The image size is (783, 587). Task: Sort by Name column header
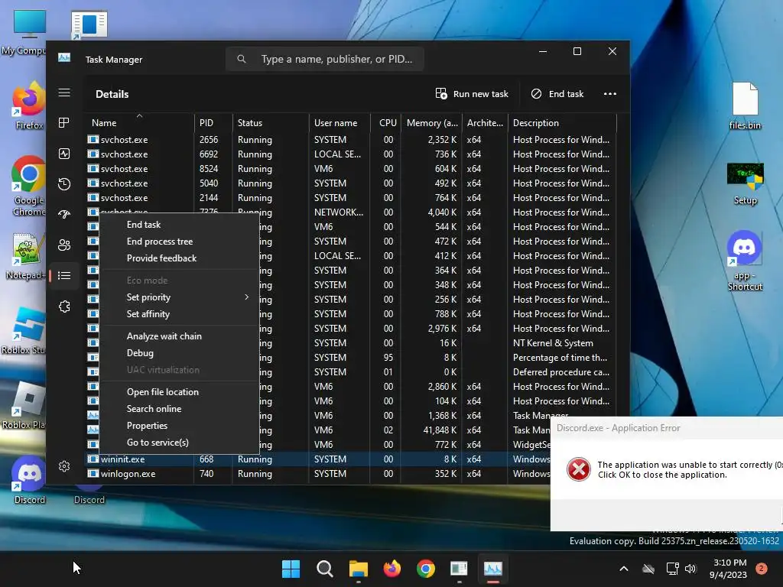click(x=139, y=123)
